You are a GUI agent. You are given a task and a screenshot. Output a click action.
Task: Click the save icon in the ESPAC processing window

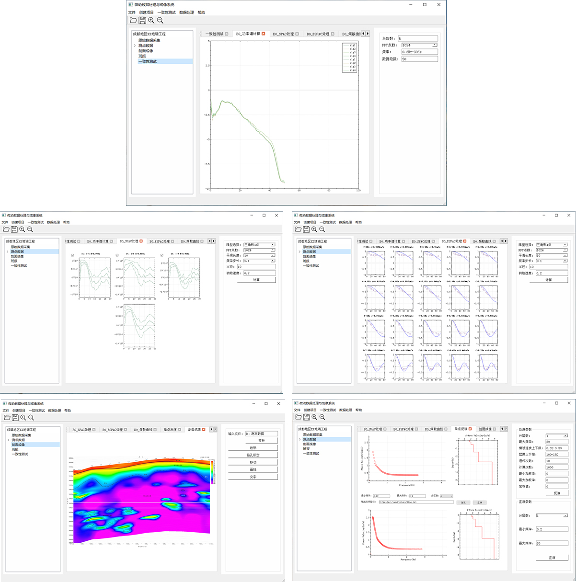(306, 229)
